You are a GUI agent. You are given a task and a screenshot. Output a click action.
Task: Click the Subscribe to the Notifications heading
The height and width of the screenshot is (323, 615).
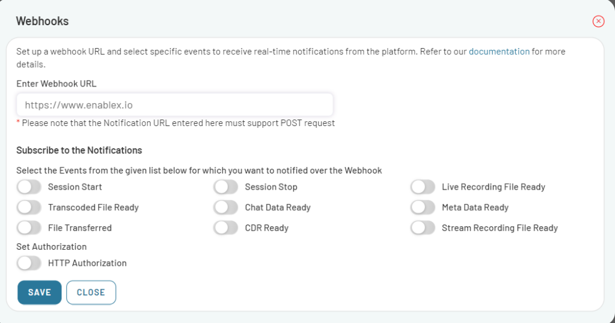[x=79, y=150]
